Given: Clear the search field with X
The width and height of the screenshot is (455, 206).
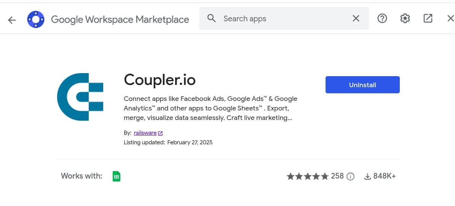Looking at the screenshot, I should [x=356, y=18].
